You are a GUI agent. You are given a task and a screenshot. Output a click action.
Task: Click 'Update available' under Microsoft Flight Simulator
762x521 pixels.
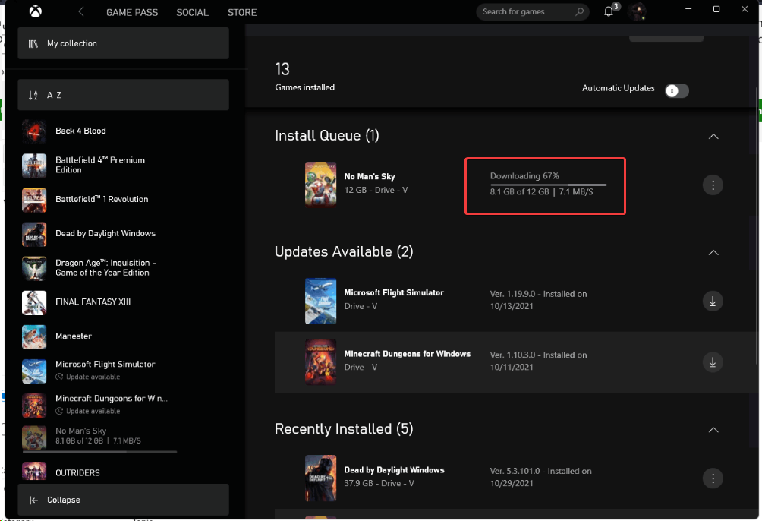(93, 377)
